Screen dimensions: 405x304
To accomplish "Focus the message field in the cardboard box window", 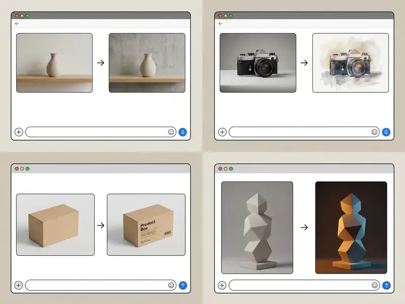I will click(101, 285).
